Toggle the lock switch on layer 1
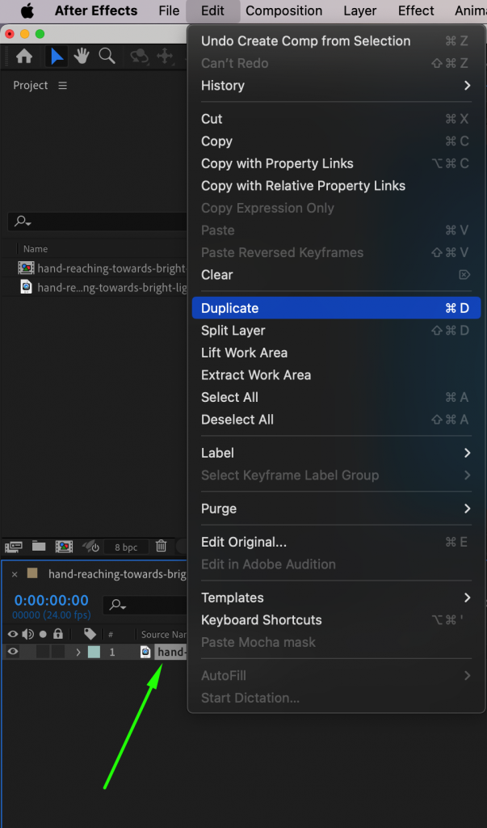 pos(58,652)
